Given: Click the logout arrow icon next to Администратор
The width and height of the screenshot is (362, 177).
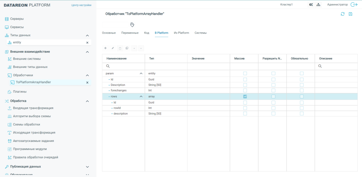Looking at the screenshot, I should click(x=354, y=5).
